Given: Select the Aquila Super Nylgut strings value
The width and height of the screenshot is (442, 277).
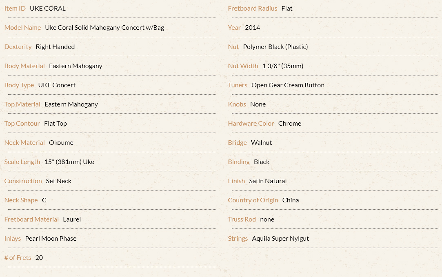Looking at the screenshot, I should tap(280, 238).
